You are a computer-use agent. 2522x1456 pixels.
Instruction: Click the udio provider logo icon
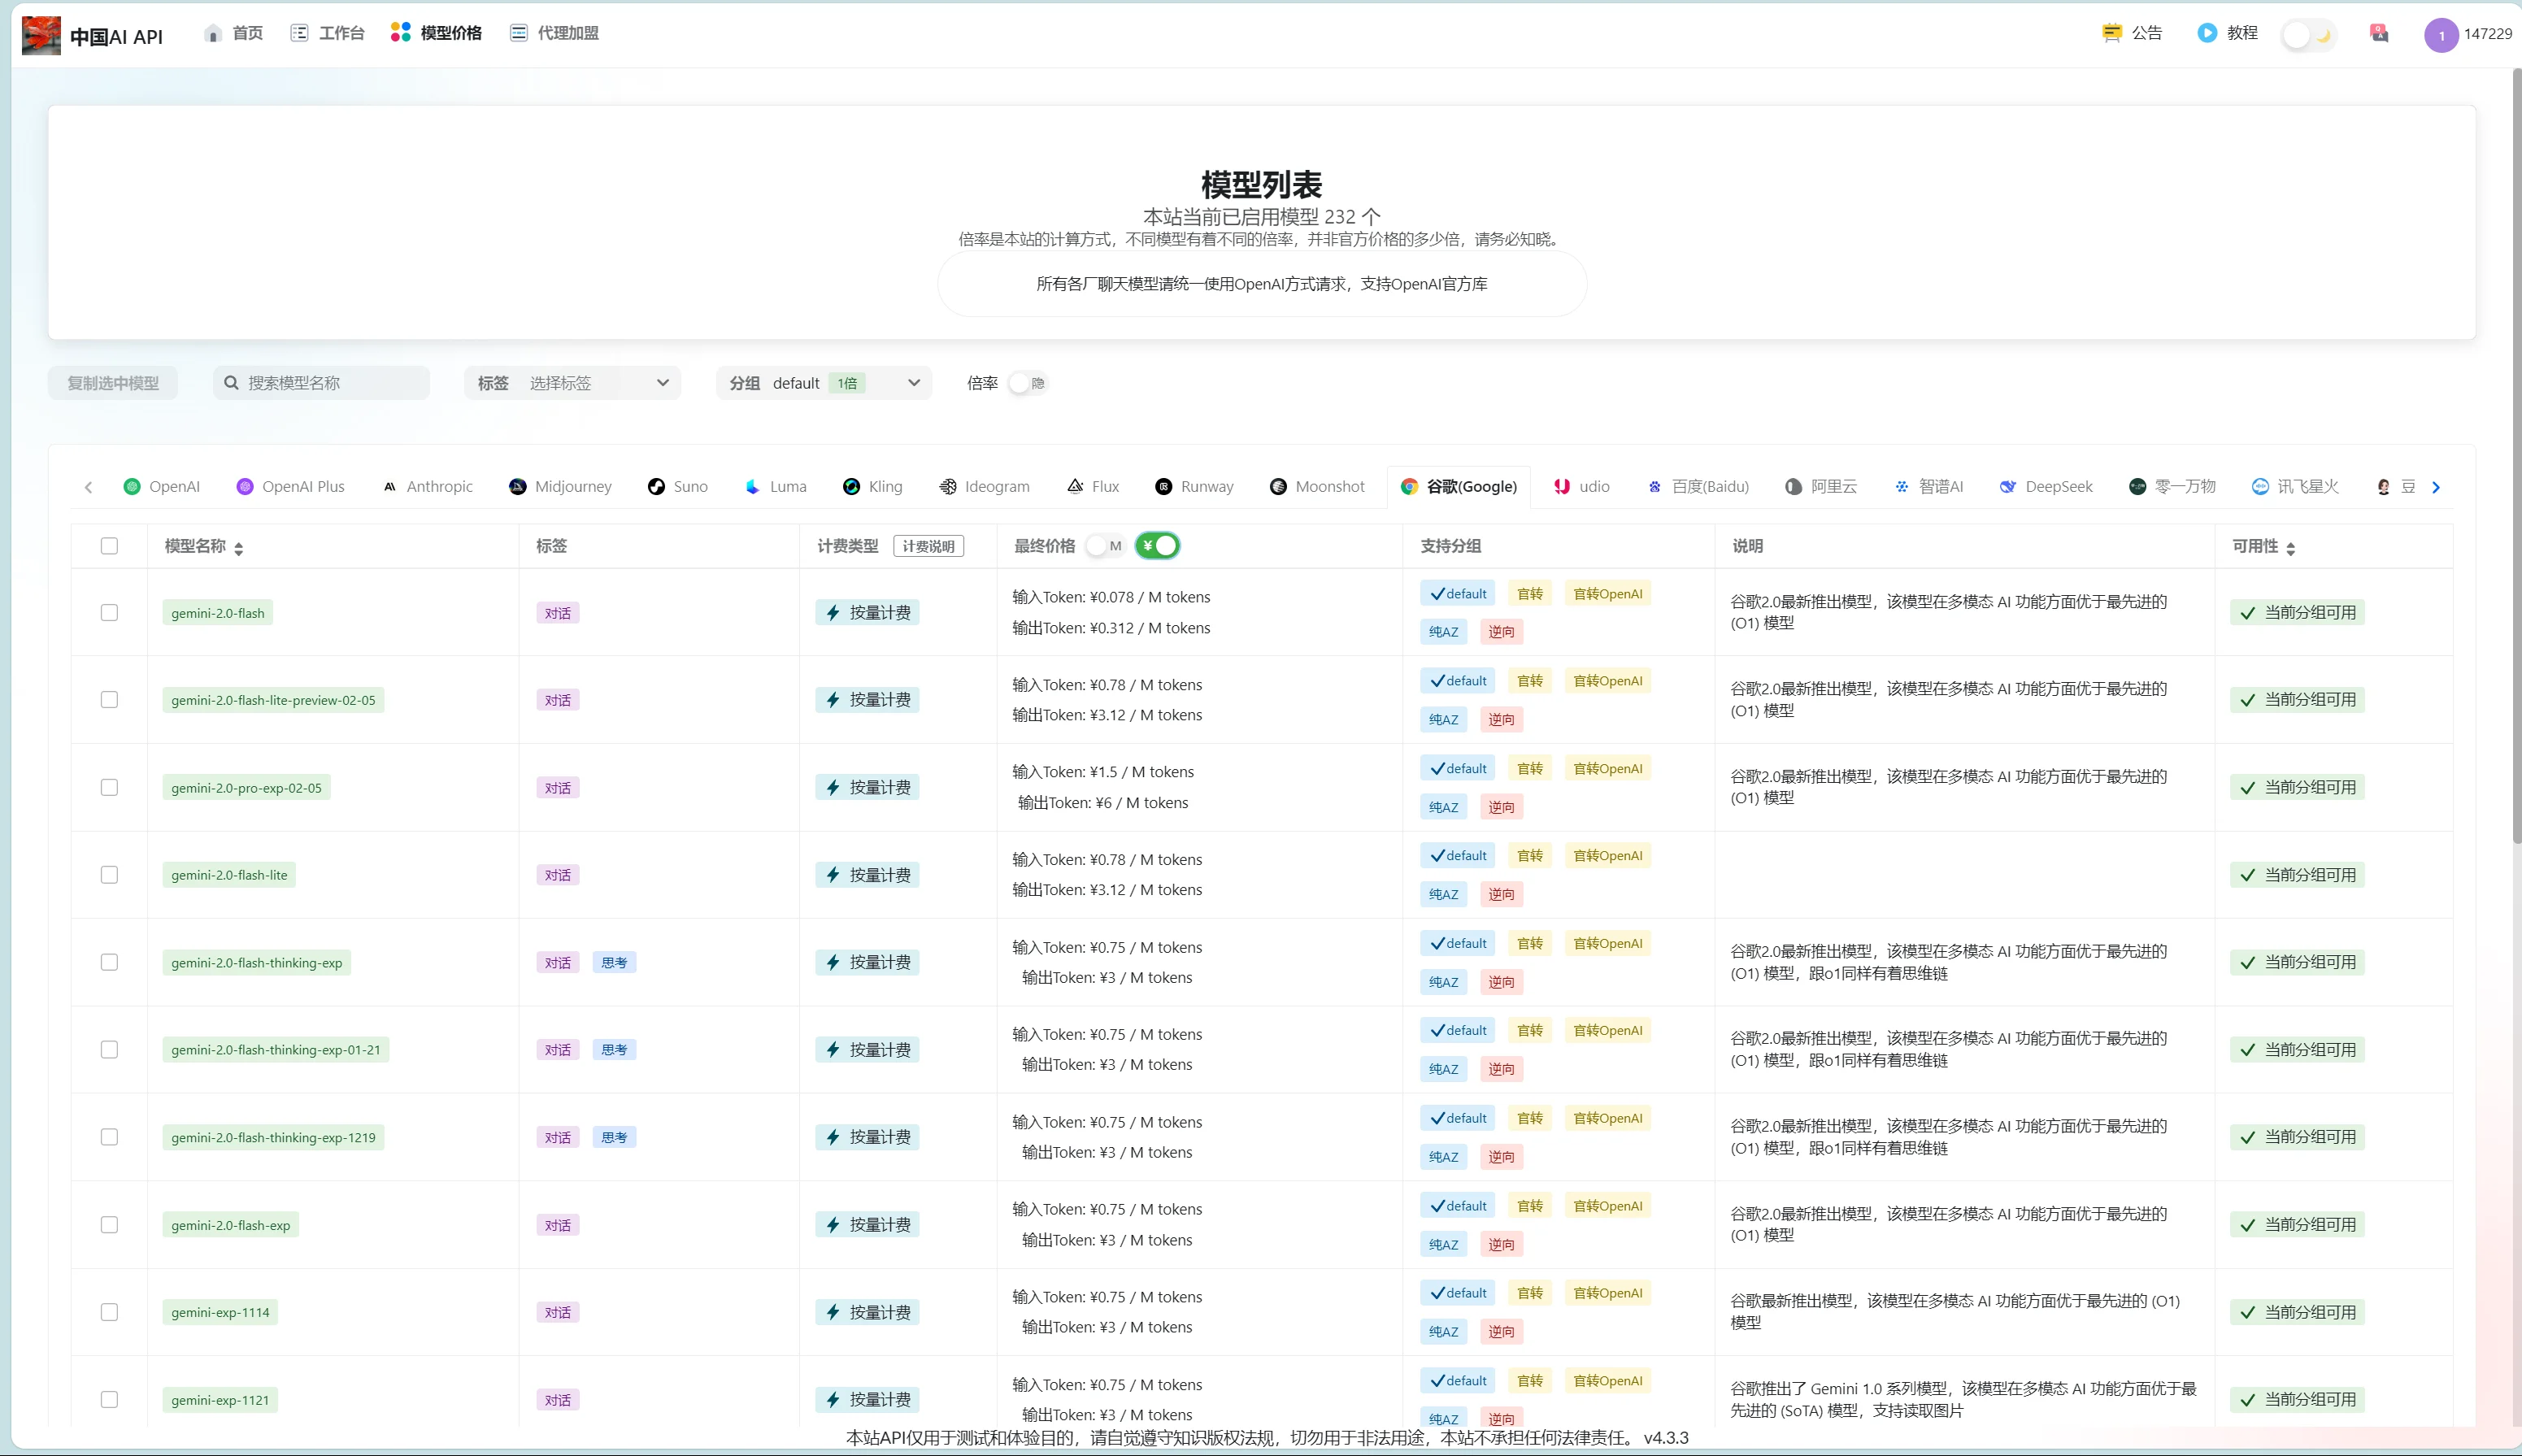pos(1562,487)
